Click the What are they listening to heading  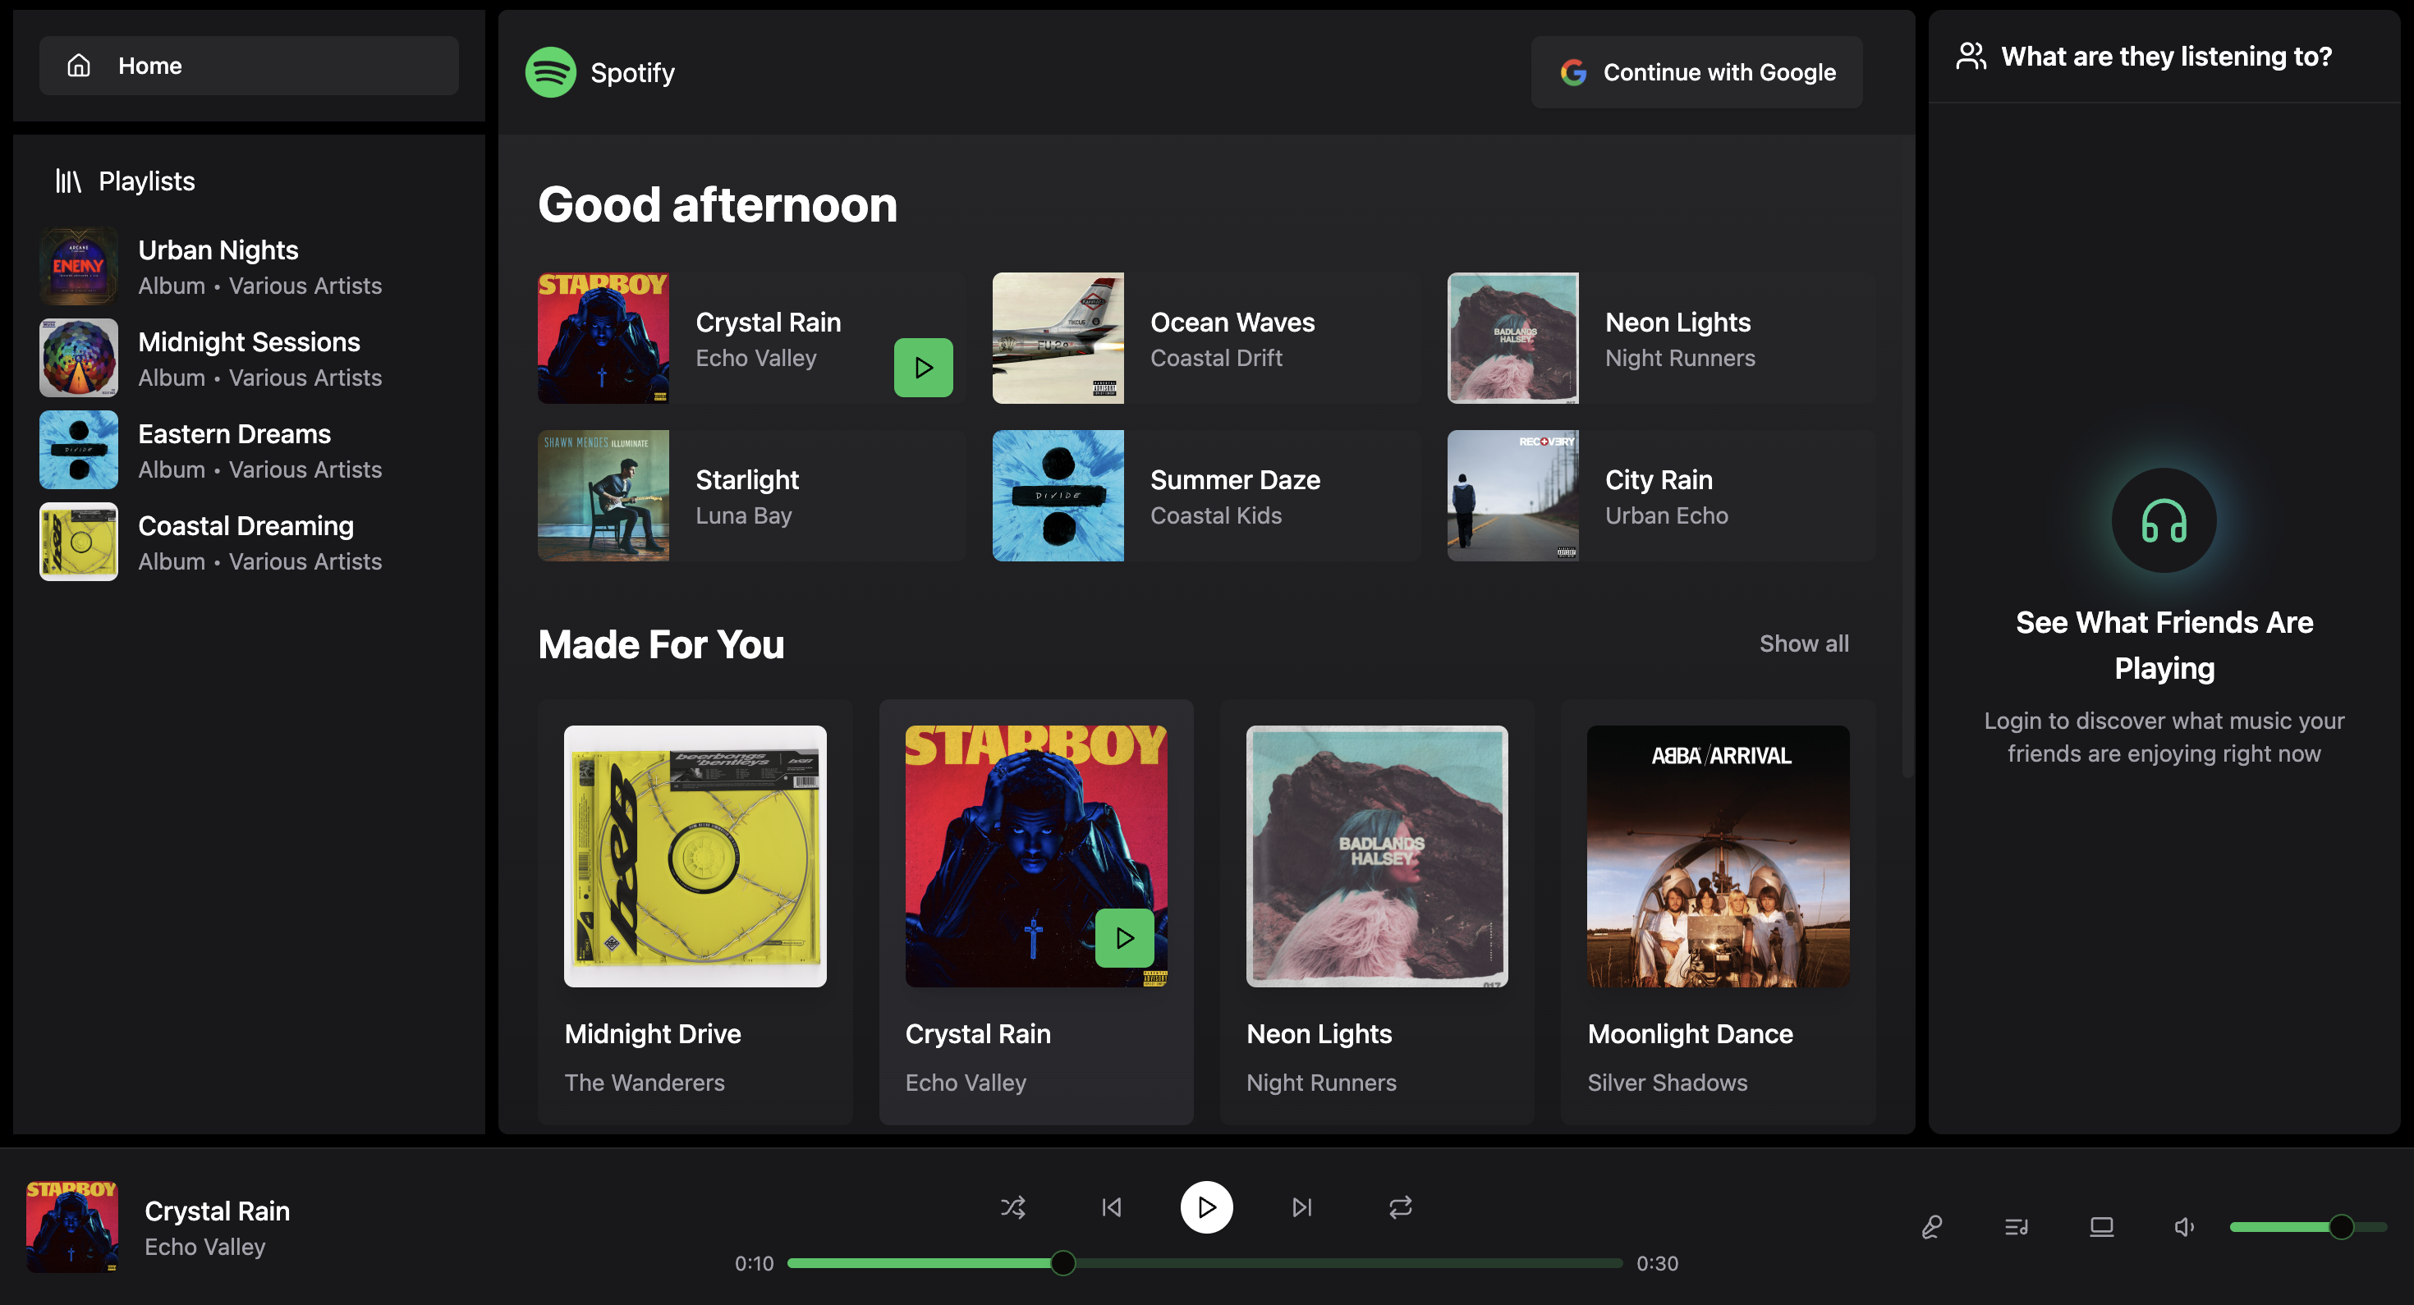click(2167, 56)
